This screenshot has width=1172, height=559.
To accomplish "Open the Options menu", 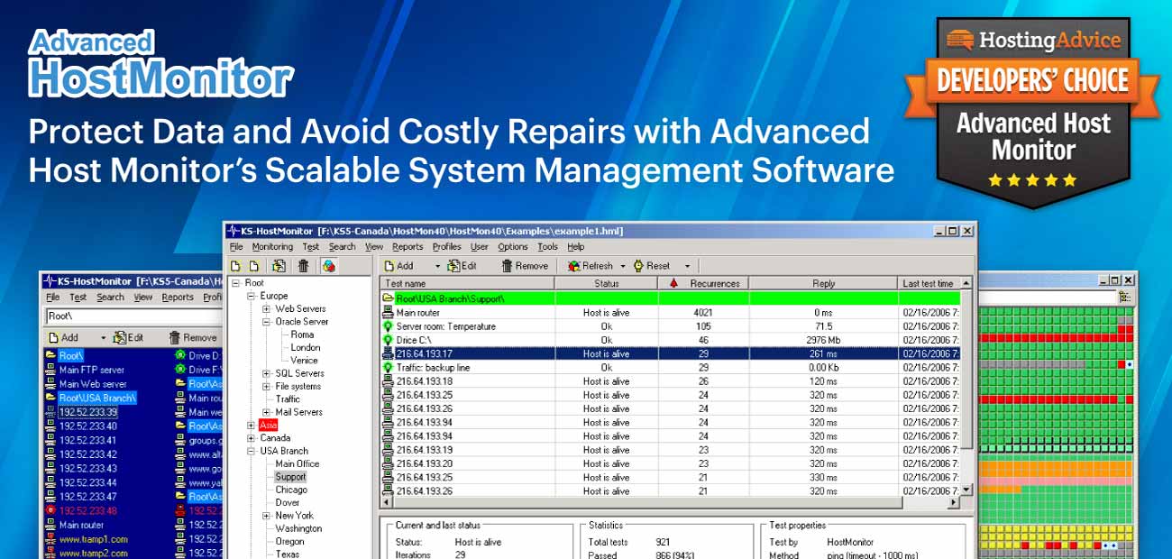I will pos(513,246).
